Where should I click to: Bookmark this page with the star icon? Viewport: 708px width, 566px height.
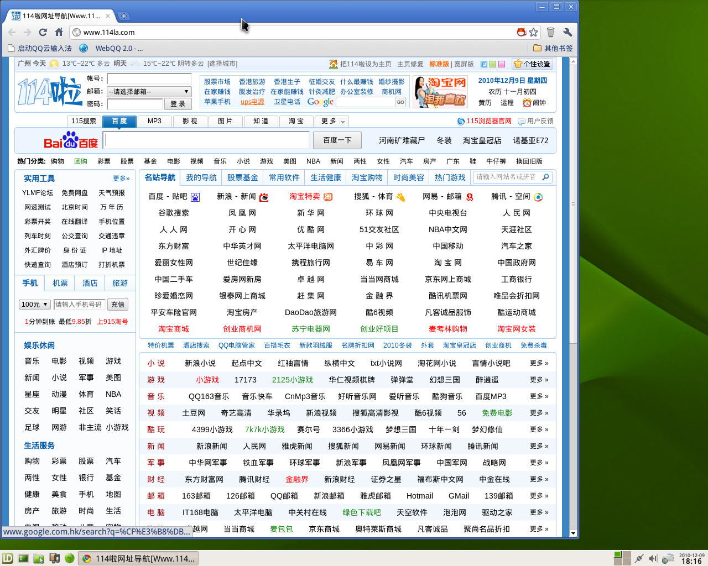(533, 32)
